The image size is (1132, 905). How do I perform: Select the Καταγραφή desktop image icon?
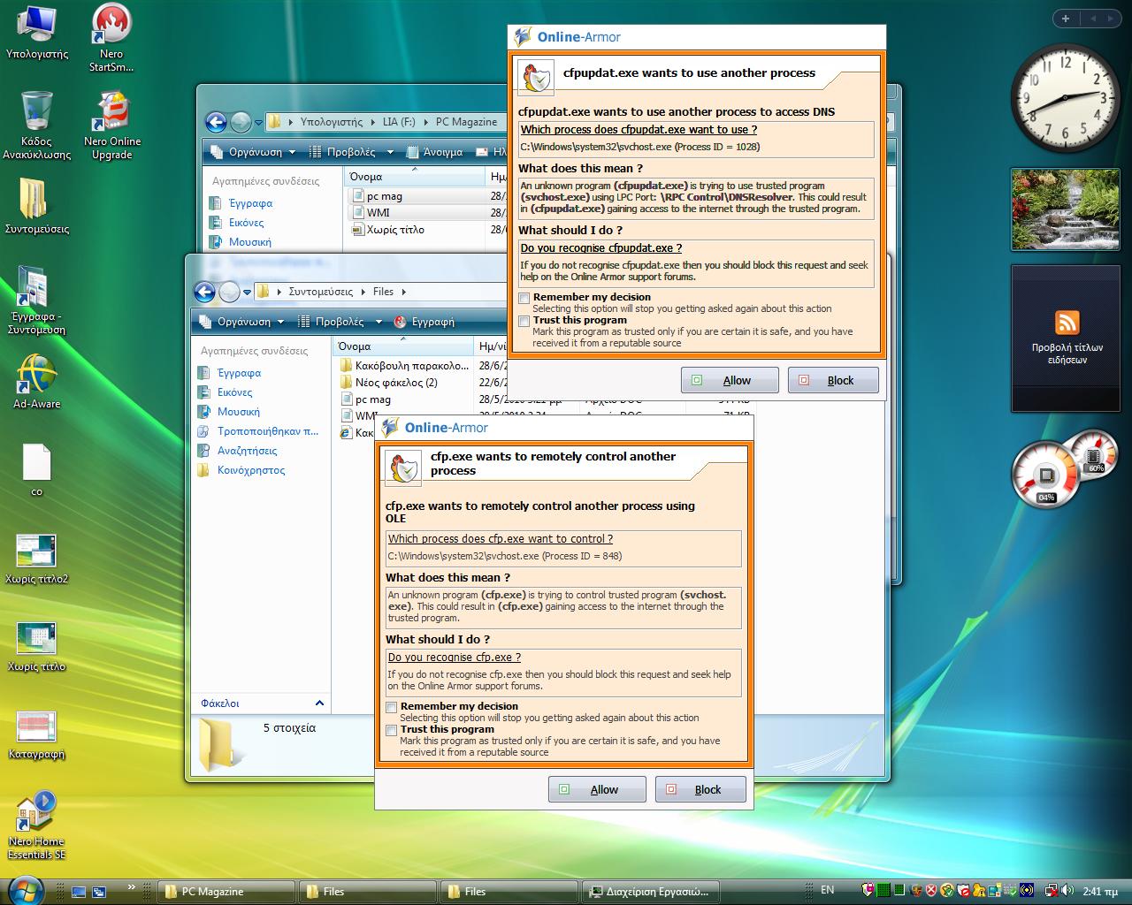tap(36, 735)
